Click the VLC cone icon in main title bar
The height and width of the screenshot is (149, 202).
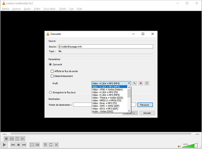pyautogui.click(x=4, y=3)
